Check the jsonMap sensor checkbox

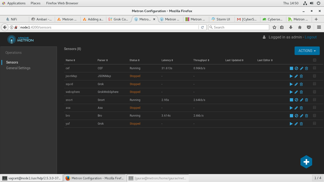click(x=315, y=76)
